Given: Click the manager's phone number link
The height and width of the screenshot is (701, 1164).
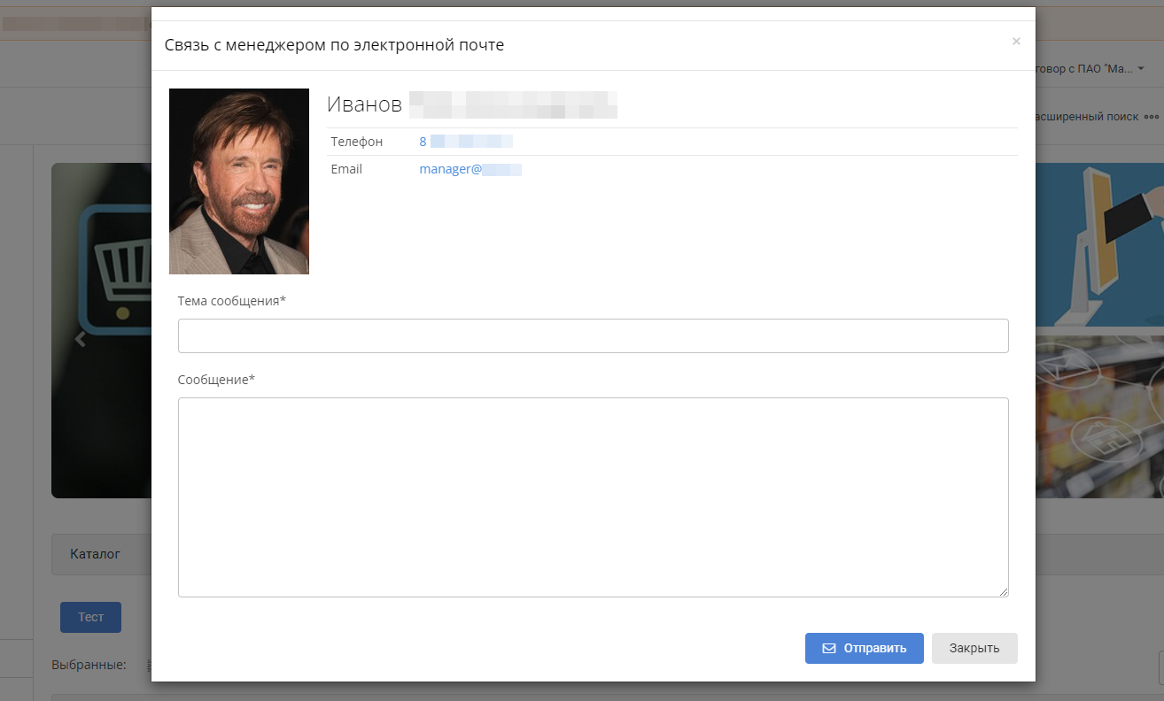Looking at the screenshot, I should click(466, 142).
